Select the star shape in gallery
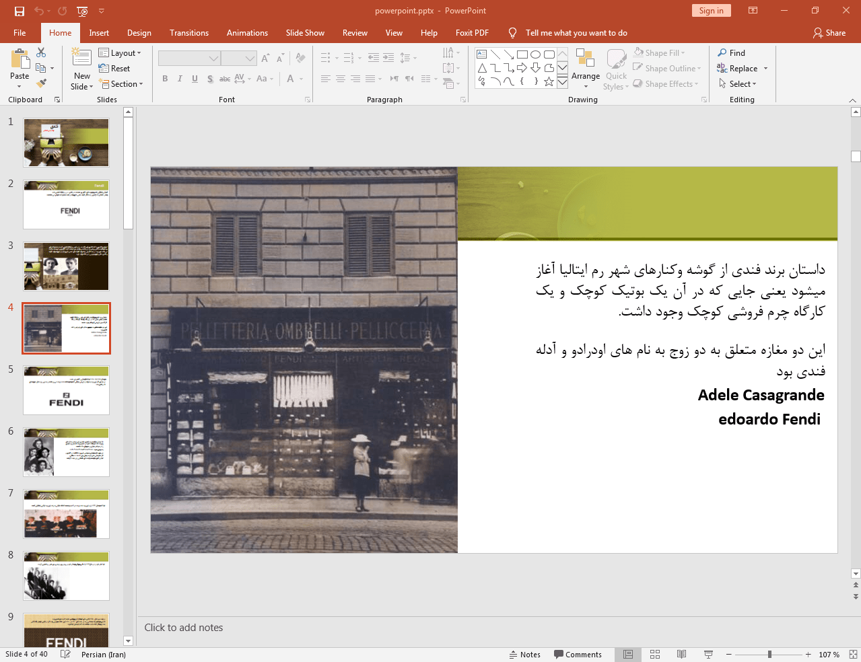Viewport: 861px width, 662px height. tap(549, 81)
